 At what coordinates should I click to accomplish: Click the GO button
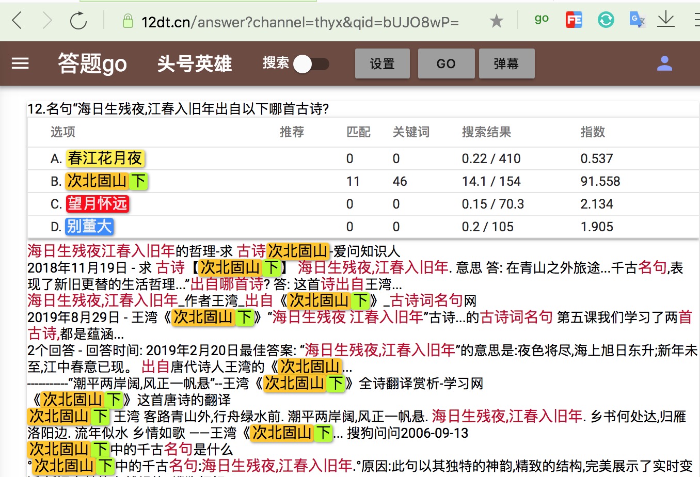click(446, 63)
